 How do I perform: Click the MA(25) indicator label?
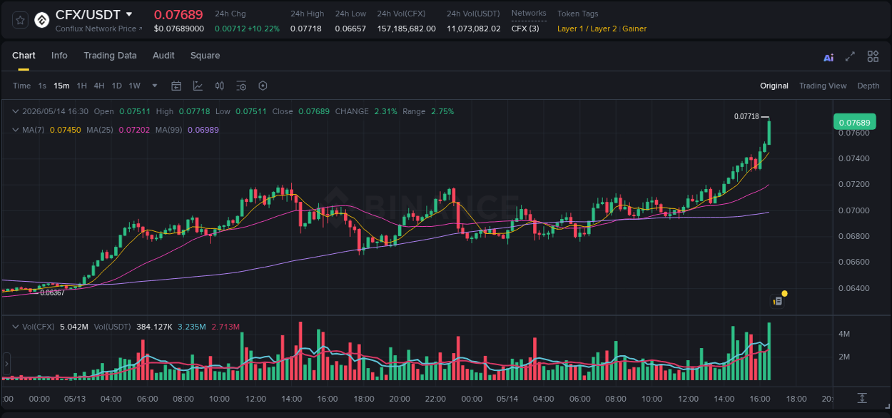coord(101,130)
